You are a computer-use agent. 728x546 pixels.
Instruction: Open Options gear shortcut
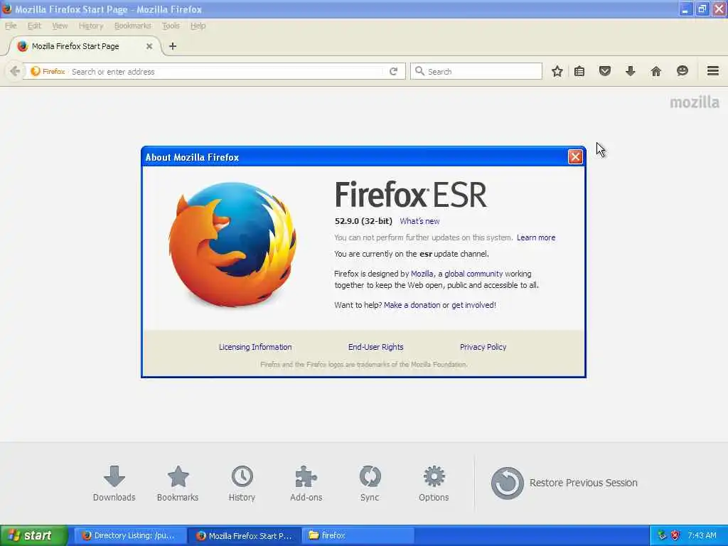pyautogui.click(x=434, y=483)
